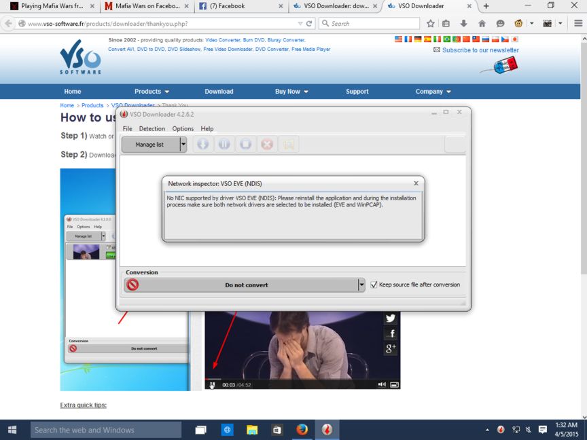Image resolution: width=587 pixels, height=440 pixels.
Task: Open File Explorer from the taskbar
Action: click(x=252, y=430)
